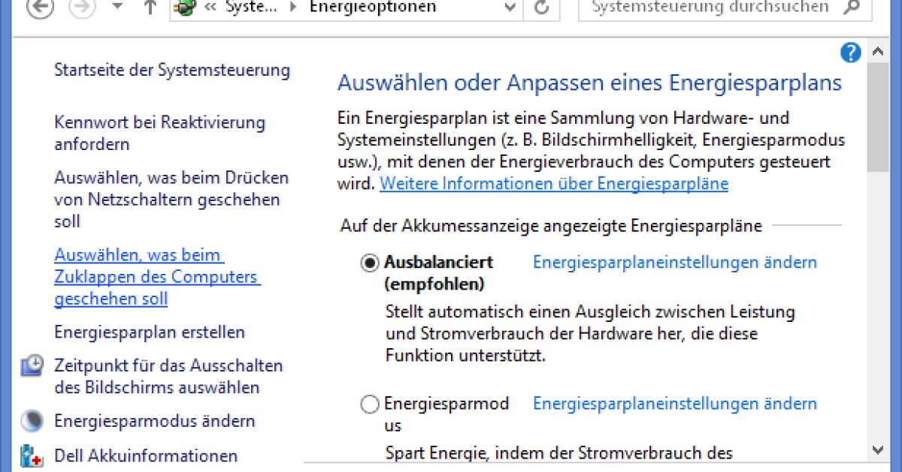This screenshot has height=472, width=902.
Task: Click the battery icon beside Energiesparmodus ändern
Action: (32, 420)
